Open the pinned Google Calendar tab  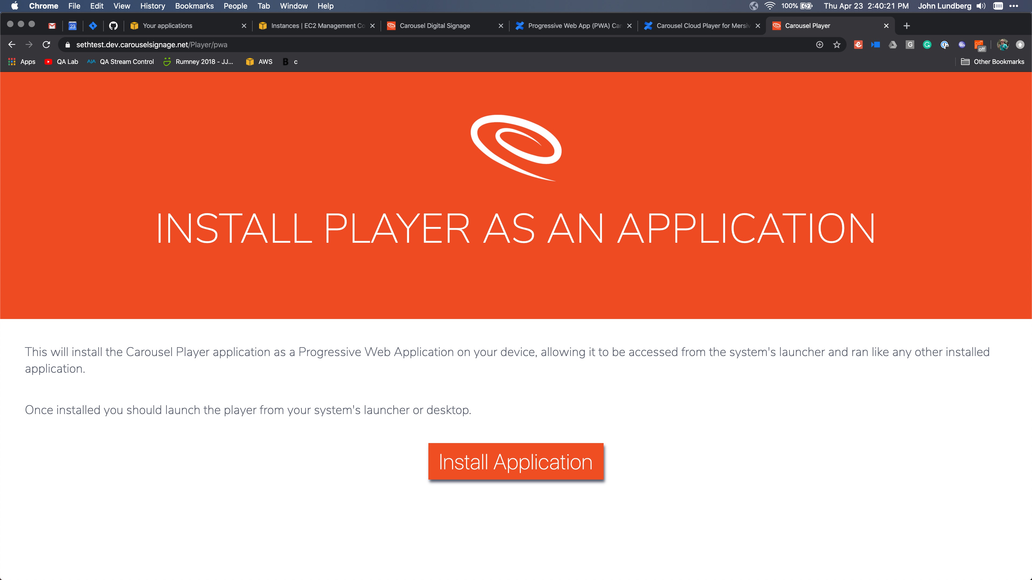point(73,26)
